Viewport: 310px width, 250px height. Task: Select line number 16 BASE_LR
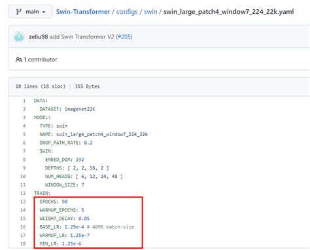23,227
